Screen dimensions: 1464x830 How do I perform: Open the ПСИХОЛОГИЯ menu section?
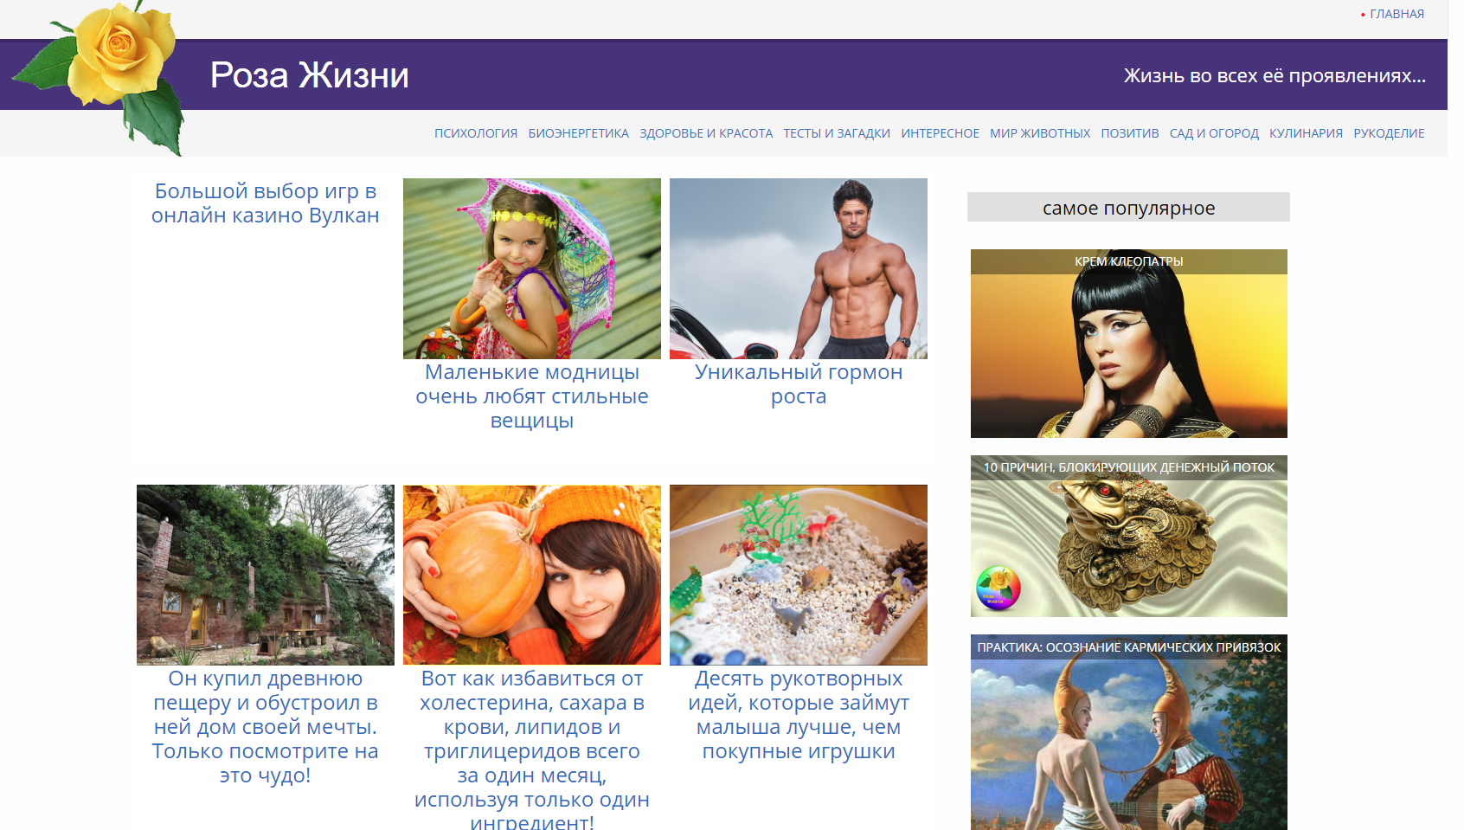[x=476, y=133]
